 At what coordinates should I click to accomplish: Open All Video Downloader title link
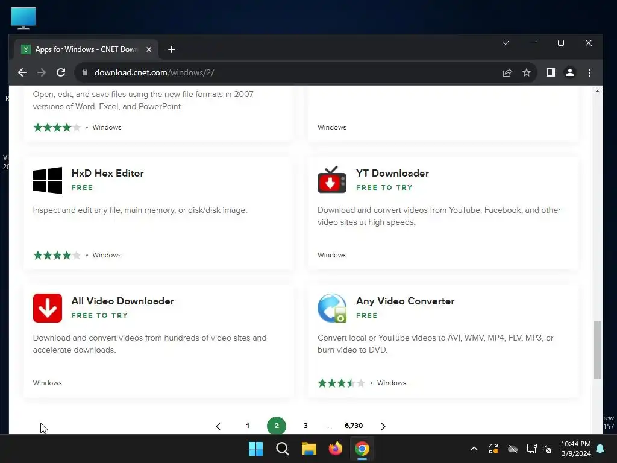[x=123, y=301]
